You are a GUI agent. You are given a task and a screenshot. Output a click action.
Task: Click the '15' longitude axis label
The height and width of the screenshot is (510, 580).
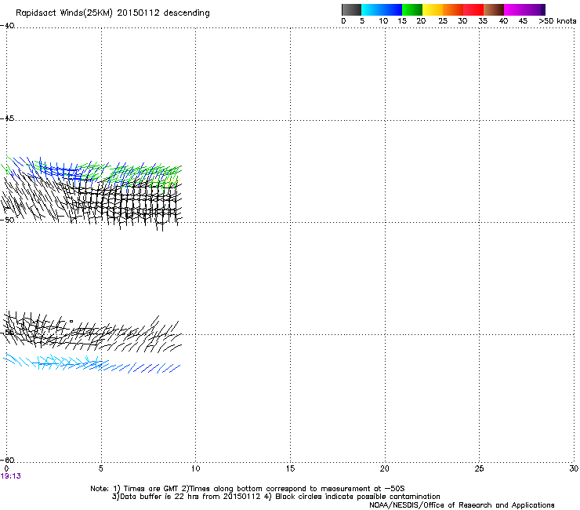[x=290, y=469]
